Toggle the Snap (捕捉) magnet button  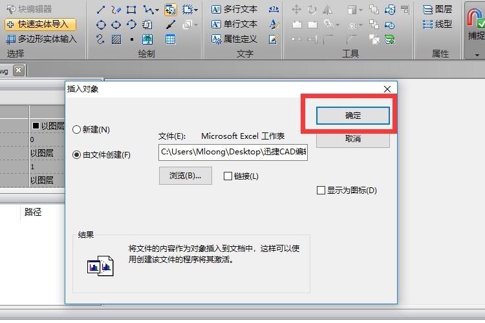(x=475, y=25)
